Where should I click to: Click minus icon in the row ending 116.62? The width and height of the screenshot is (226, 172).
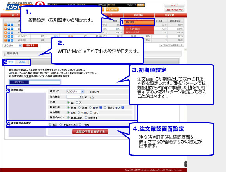pos(5,29)
